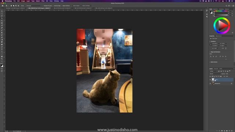Click the Select Subject button
235x132 pixels.
(x=76, y=6)
